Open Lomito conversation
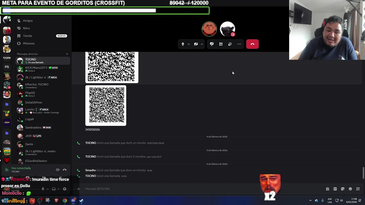 point(43,111)
